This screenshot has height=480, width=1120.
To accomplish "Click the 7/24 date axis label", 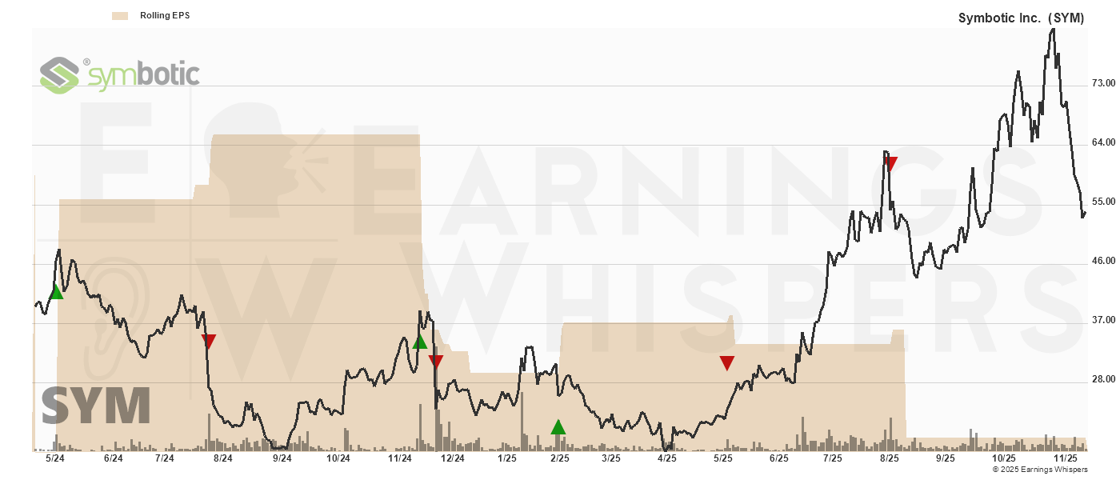I will (164, 458).
